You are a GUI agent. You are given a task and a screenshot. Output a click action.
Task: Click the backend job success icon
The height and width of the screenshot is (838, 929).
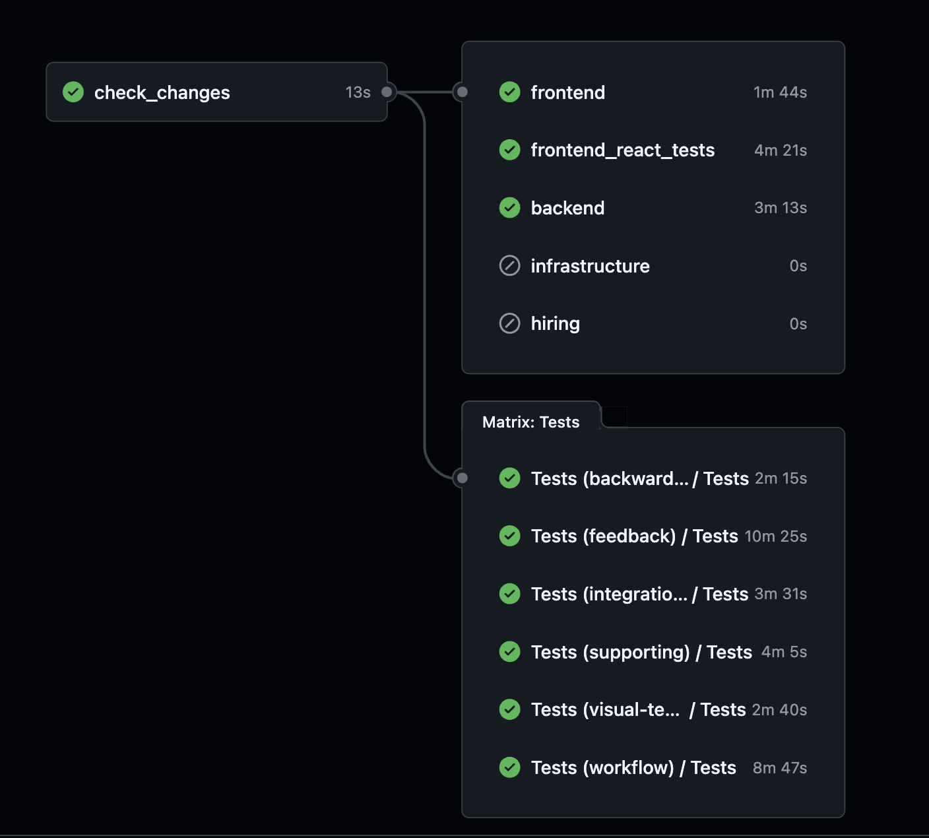509,208
